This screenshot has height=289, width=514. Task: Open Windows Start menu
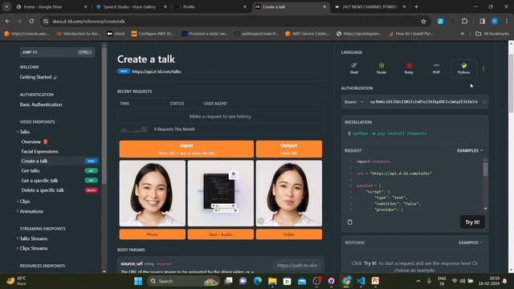[138, 281]
